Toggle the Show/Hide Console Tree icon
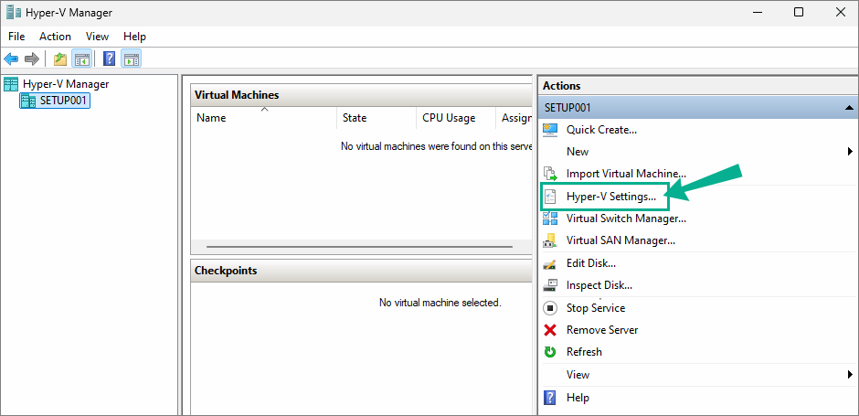This screenshot has height=416, width=859. pyautogui.click(x=82, y=59)
